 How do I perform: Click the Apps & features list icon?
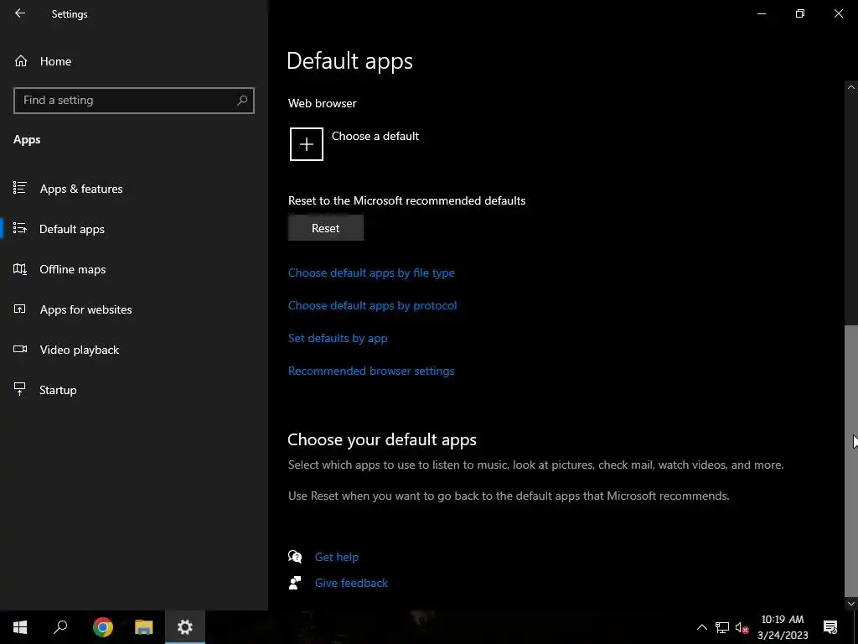[20, 188]
